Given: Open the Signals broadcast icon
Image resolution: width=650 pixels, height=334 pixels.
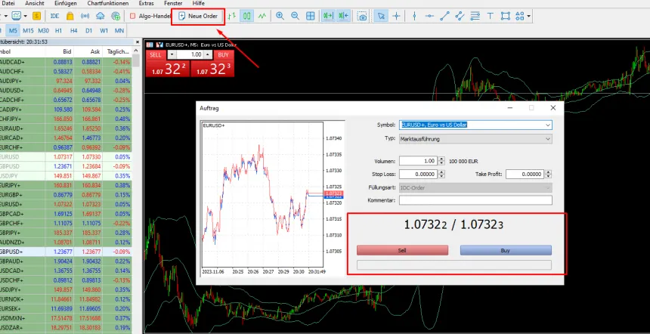Looking at the screenshot, I should [85, 16].
